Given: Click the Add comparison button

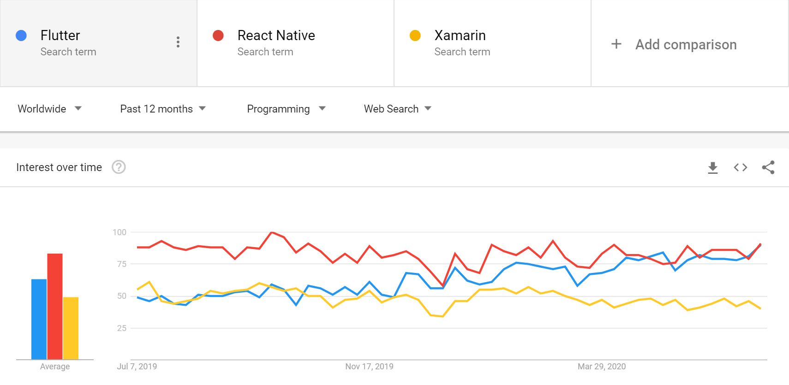Looking at the screenshot, I should point(686,44).
